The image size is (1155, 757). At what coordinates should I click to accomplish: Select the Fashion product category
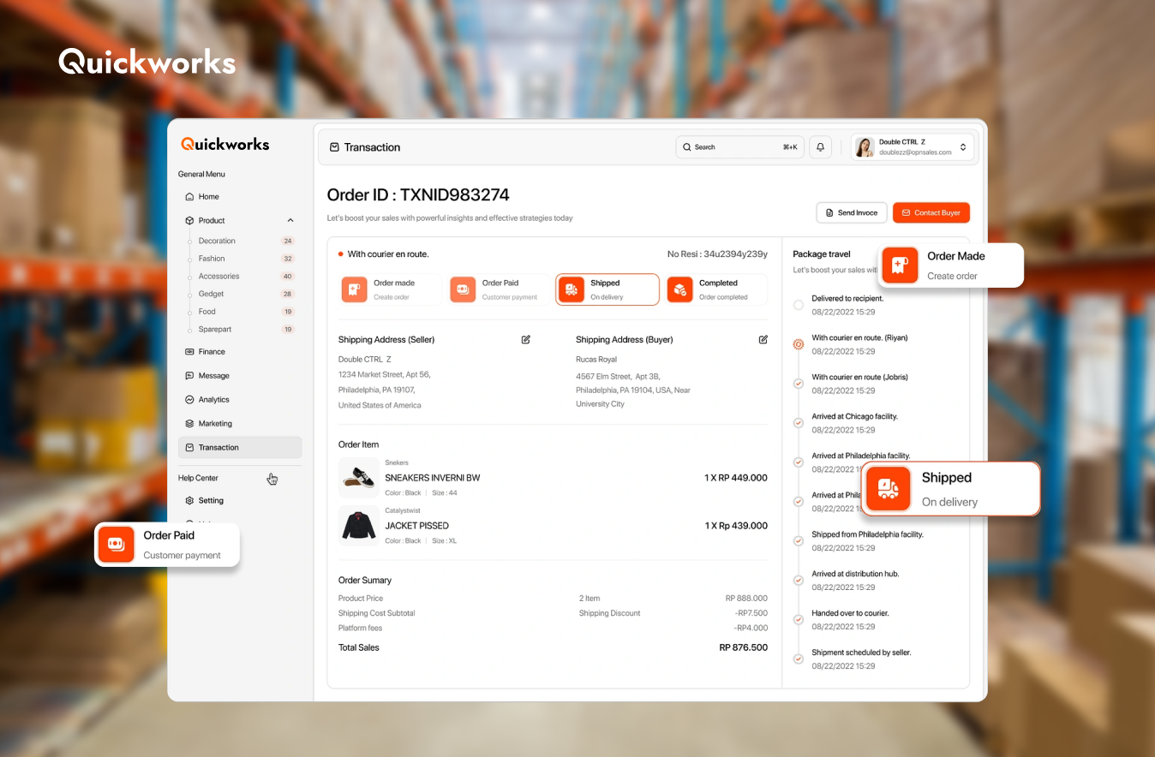(x=212, y=259)
